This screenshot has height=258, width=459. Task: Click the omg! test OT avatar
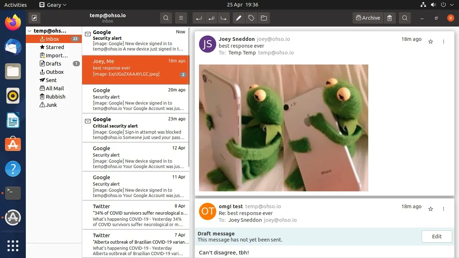click(208, 211)
